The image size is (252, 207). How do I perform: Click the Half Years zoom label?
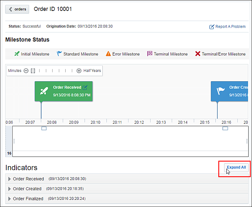92,71
